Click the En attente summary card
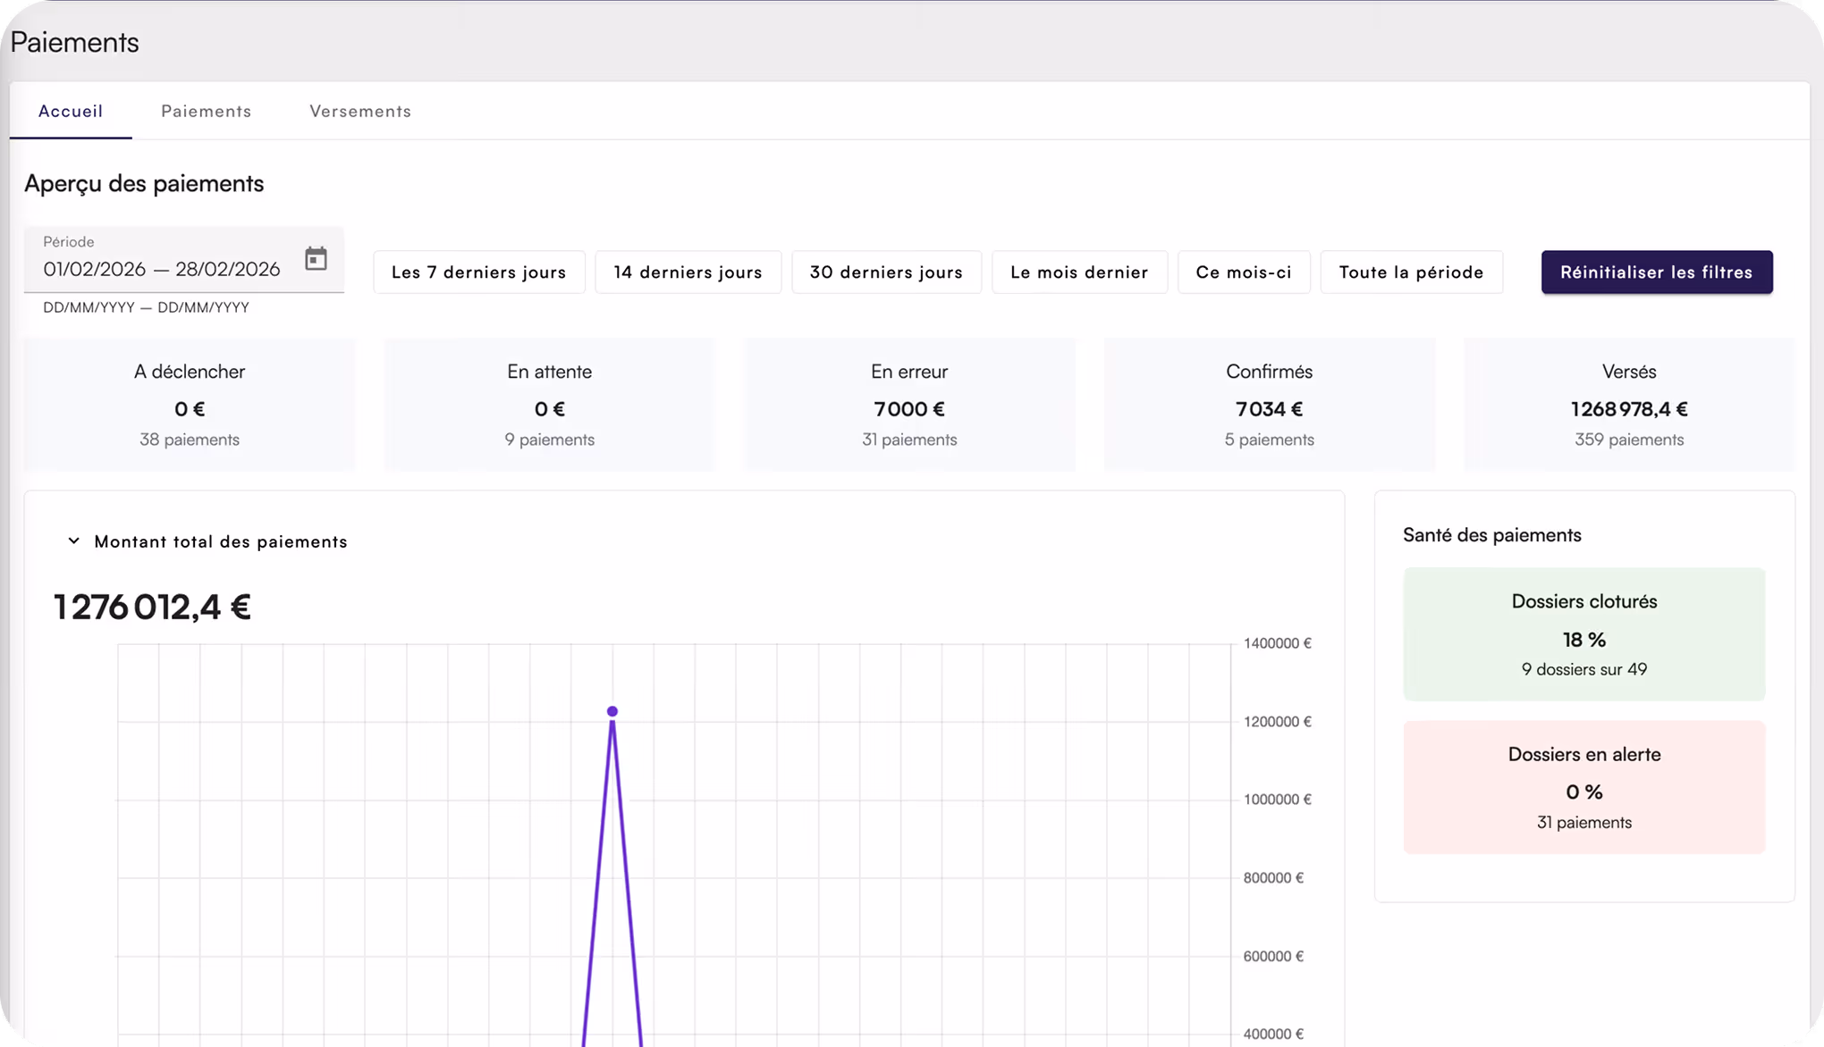The image size is (1824, 1047). point(550,405)
